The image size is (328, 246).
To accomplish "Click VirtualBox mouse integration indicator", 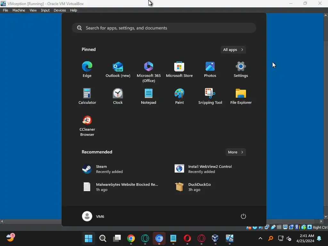I will 304,227.
